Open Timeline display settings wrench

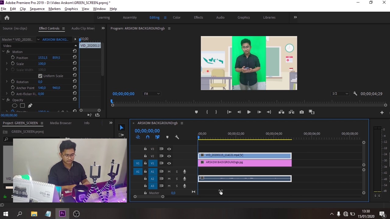(x=177, y=137)
